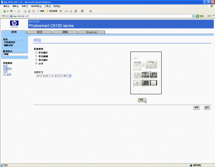Click the Photosmart C6100 series heading

51,26
